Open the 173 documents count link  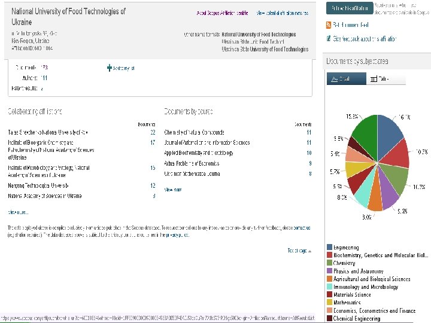43,68
